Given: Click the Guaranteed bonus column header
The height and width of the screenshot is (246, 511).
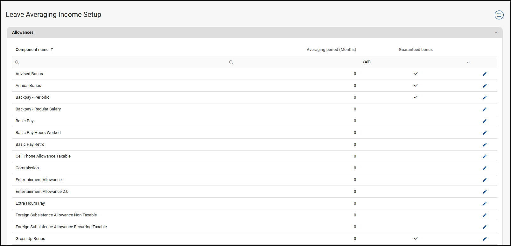Looking at the screenshot, I should pyautogui.click(x=416, y=50).
